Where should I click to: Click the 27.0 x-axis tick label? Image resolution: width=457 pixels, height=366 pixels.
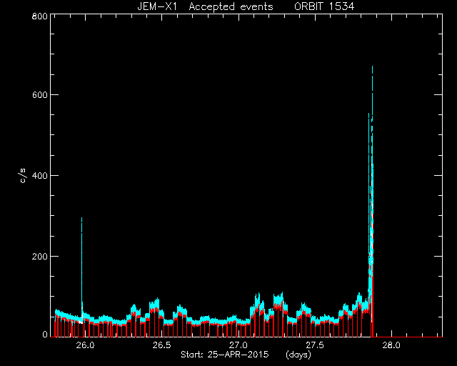[238, 345]
